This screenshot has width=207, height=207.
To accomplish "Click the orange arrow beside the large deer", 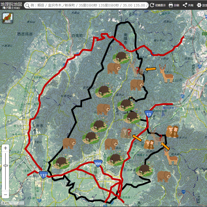I will [x=151, y=69].
